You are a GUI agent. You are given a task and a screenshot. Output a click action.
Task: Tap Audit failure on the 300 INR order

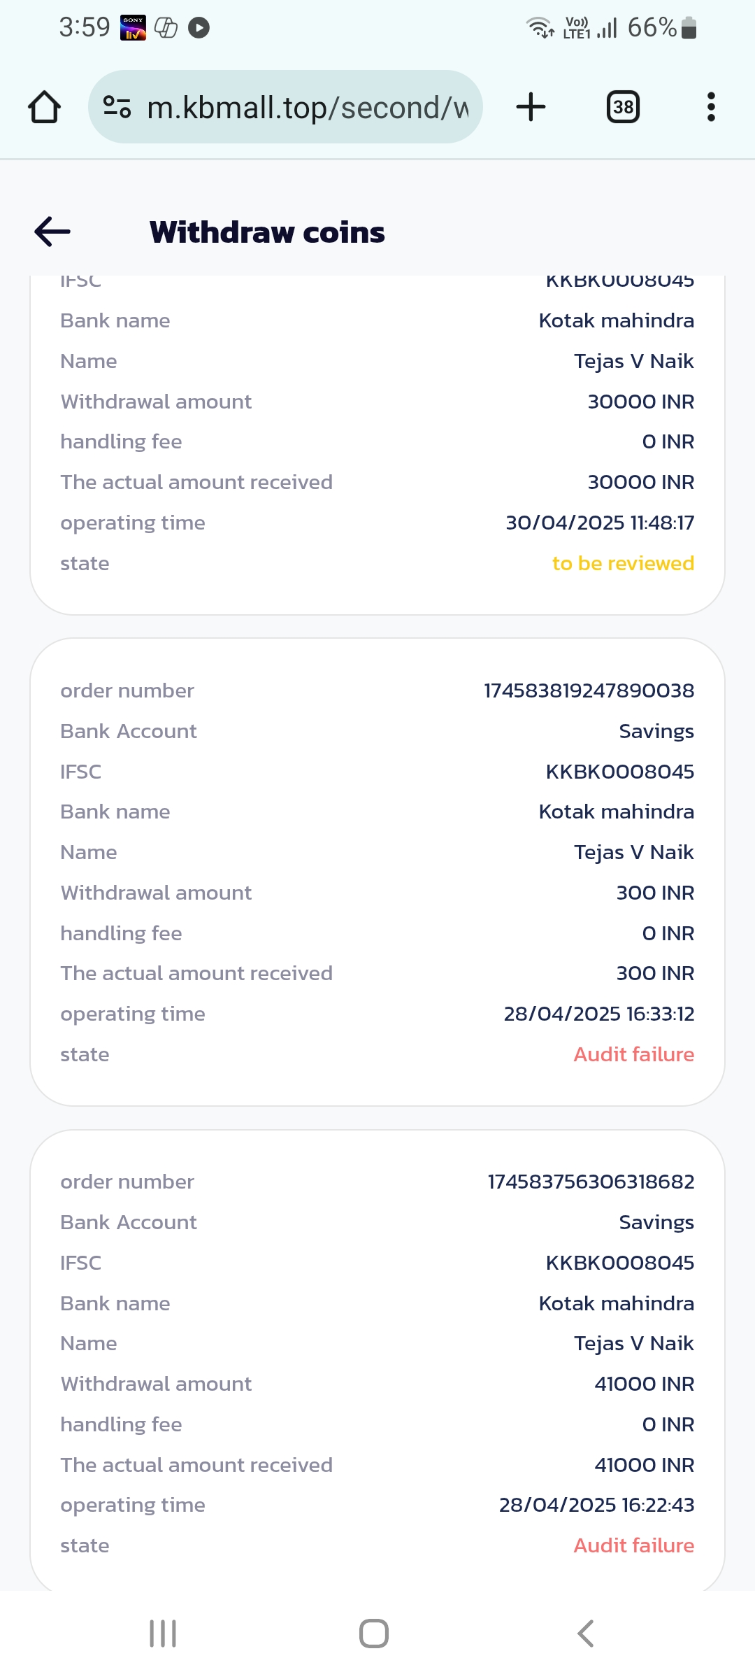(x=633, y=1054)
